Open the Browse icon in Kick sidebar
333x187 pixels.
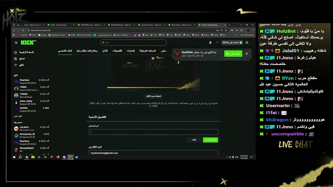16,59
